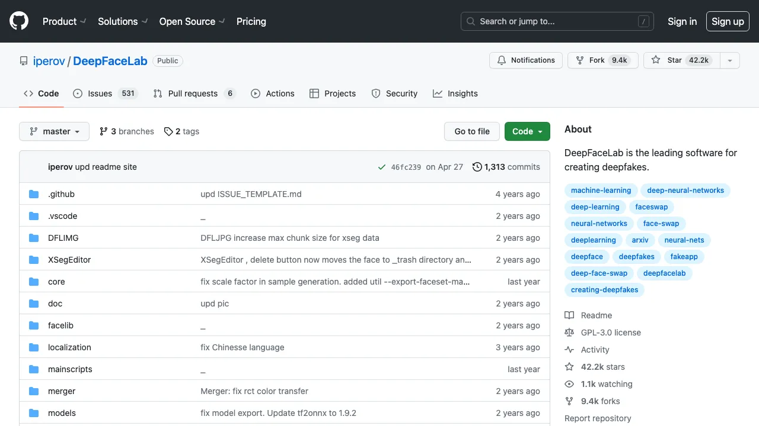Click the star icon beside 42.2k stars
The width and height of the screenshot is (759, 426).
point(569,367)
